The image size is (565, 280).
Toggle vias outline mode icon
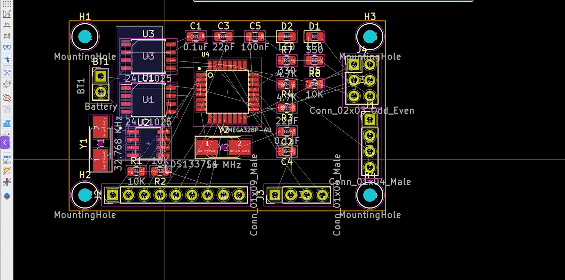(7, 171)
